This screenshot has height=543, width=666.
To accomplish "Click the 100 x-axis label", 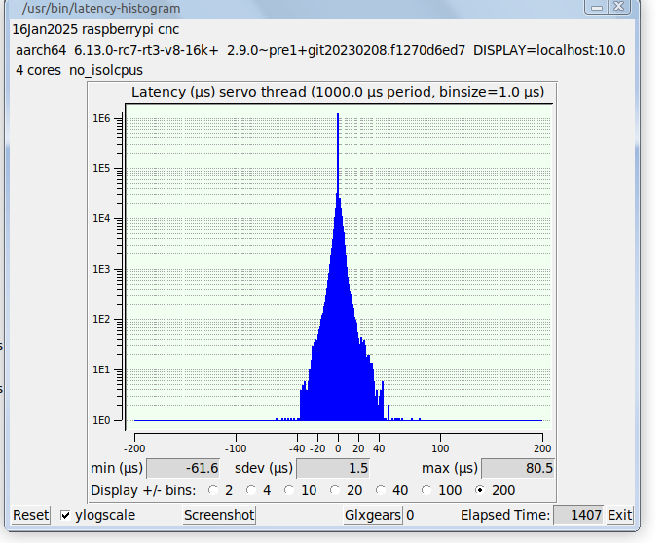I will [440, 448].
